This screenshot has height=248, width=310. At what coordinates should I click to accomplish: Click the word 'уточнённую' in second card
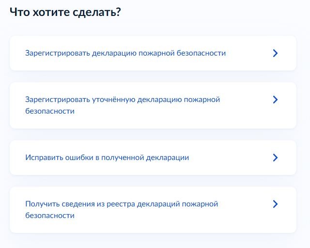(114, 100)
